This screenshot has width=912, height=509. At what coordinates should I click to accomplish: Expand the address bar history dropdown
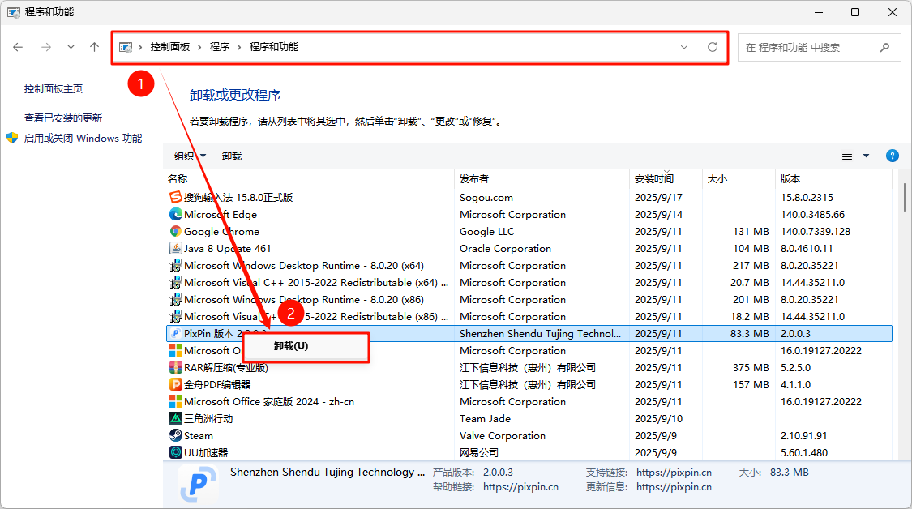click(x=684, y=47)
